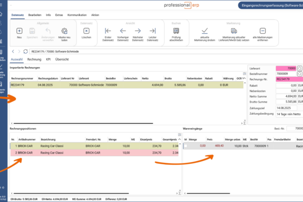
Task: Select position row 2 BRICK-CAR in red
Action: [x=94, y=153]
